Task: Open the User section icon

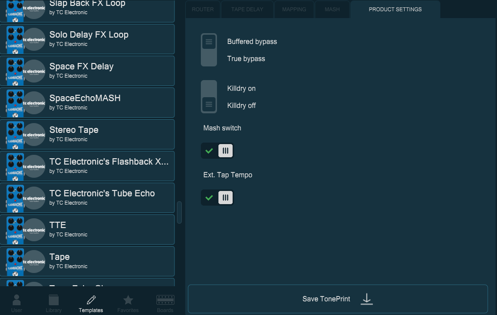Action: point(17,300)
